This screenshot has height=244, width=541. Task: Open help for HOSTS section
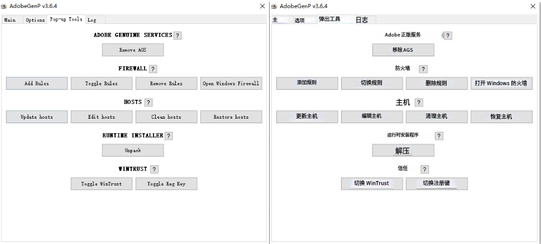coord(149,102)
